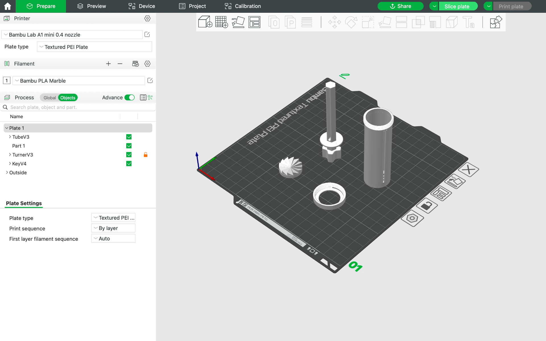Switch to the Preview tab

tap(92, 6)
